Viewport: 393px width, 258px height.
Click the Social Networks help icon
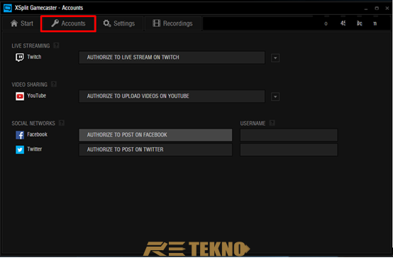(62, 123)
